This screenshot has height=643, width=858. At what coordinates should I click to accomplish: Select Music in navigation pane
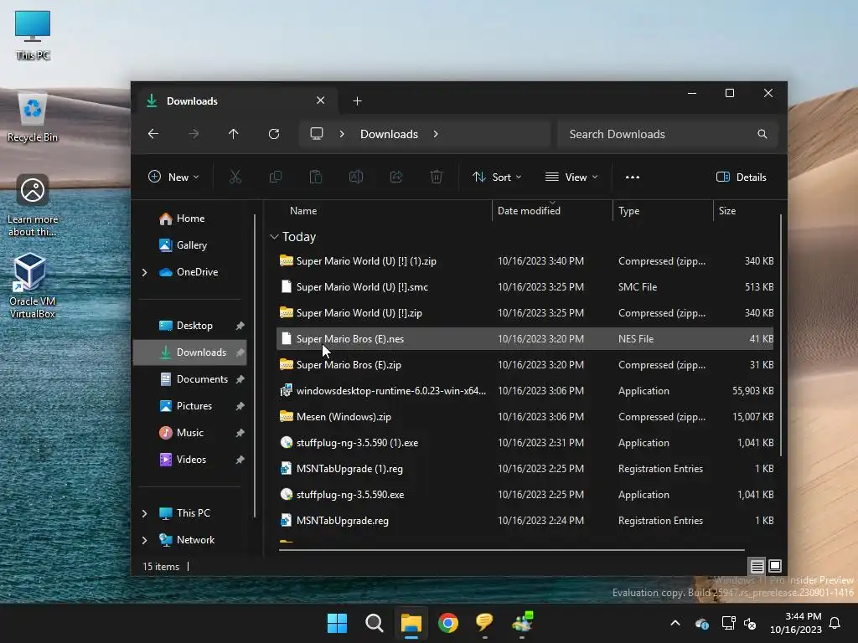click(190, 433)
